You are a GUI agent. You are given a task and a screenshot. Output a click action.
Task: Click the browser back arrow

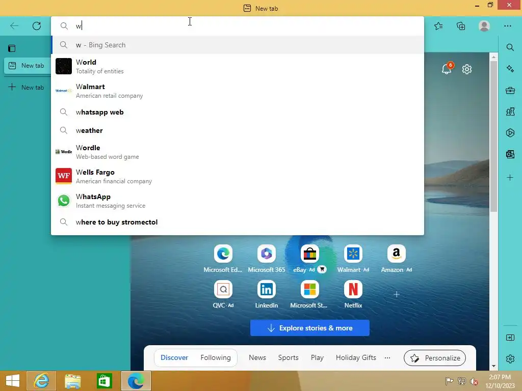14,25
